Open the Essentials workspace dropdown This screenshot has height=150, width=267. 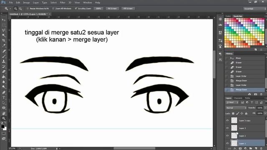[x=254, y=9]
